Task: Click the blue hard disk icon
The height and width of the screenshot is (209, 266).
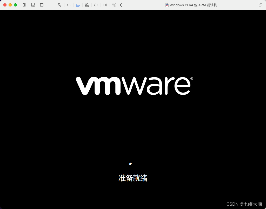Action: [x=77, y=5]
